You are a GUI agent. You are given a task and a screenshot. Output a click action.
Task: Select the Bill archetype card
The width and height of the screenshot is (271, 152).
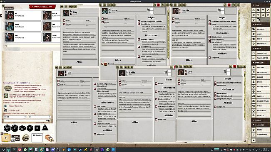tap(23, 15)
